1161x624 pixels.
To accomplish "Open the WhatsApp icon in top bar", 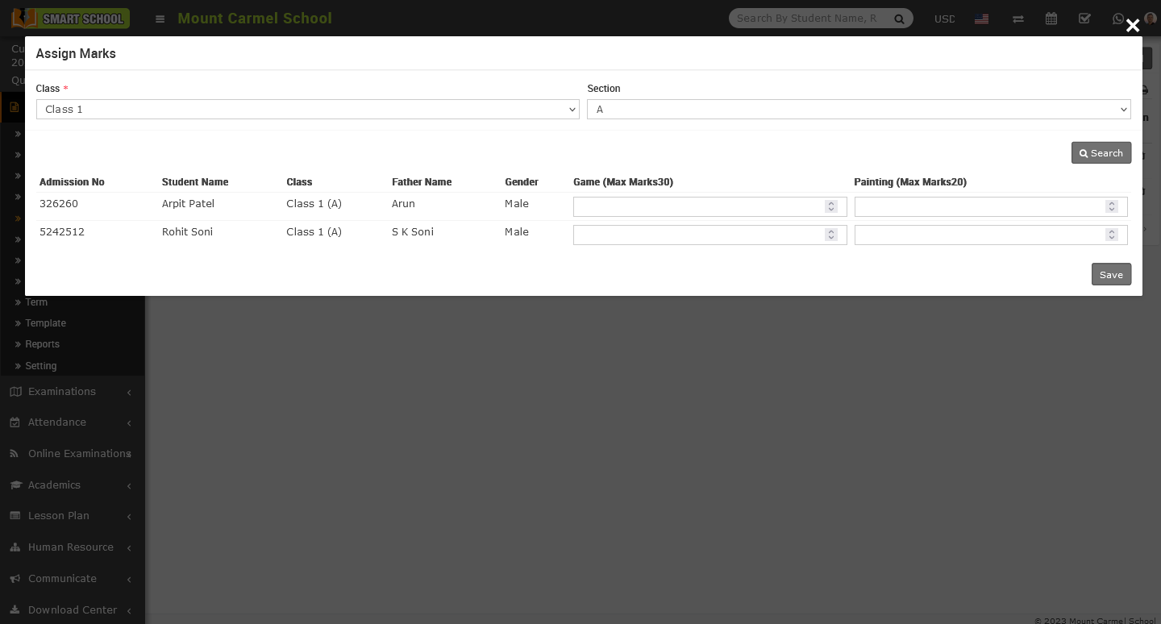I will [x=1117, y=19].
